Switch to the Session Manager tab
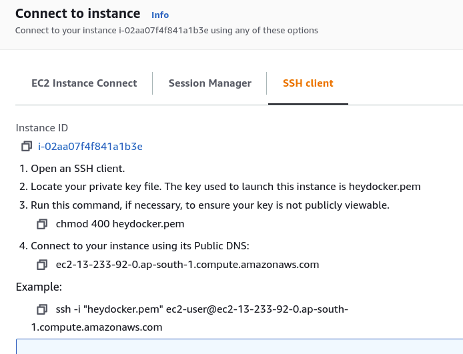Viewport: 463px width, 354px height. (x=210, y=83)
